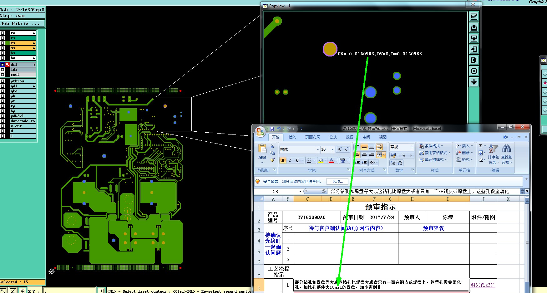Click the 套用表格格式 format as table button
547x293 pixels.
point(435,153)
